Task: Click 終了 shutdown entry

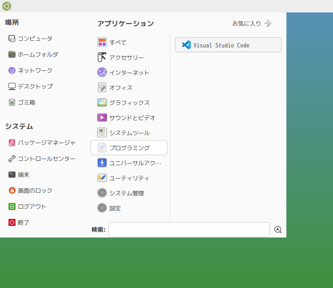Action: tap(19, 222)
